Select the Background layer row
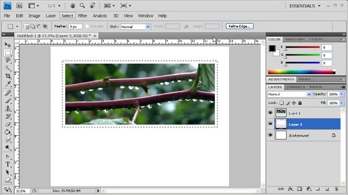The width and height of the screenshot is (348, 195). (x=303, y=135)
